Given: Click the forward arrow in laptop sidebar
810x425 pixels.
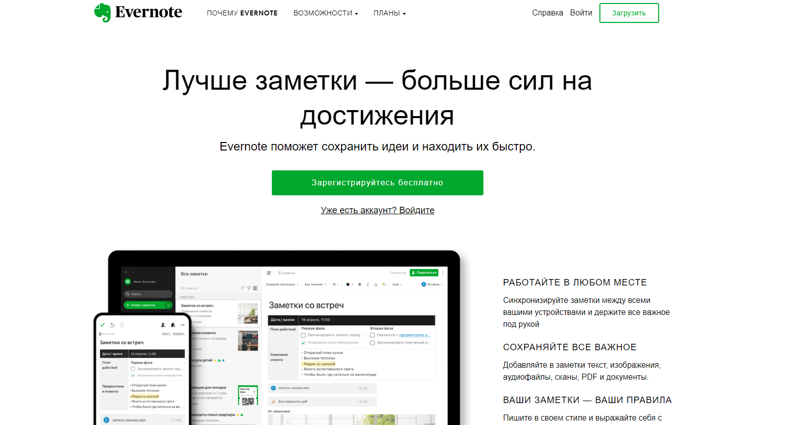Looking at the screenshot, I should pos(133,272).
